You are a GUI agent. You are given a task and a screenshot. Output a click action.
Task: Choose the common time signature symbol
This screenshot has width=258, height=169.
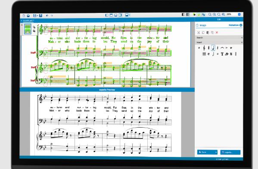click(208, 54)
